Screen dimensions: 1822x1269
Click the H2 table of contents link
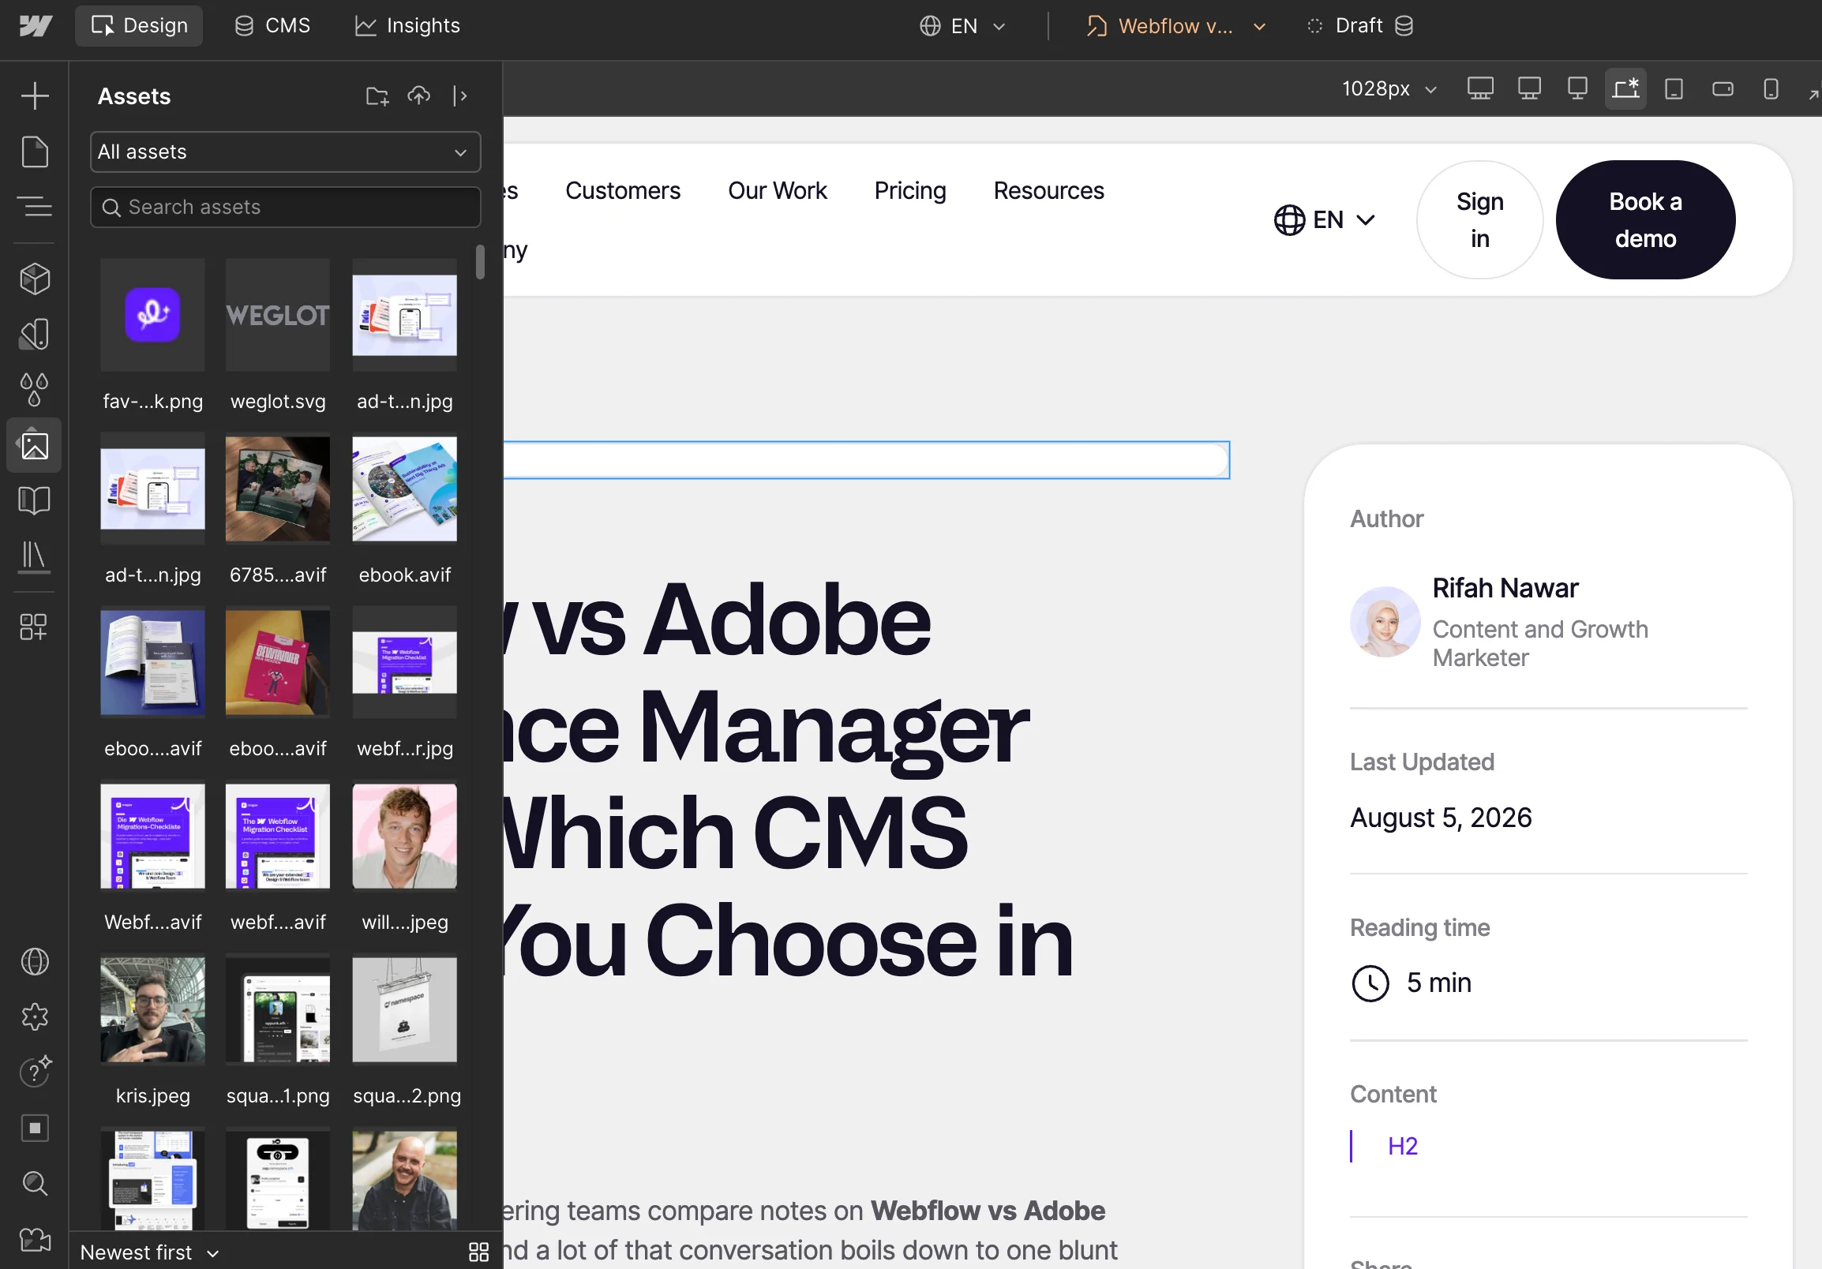click(1402, 1146)
